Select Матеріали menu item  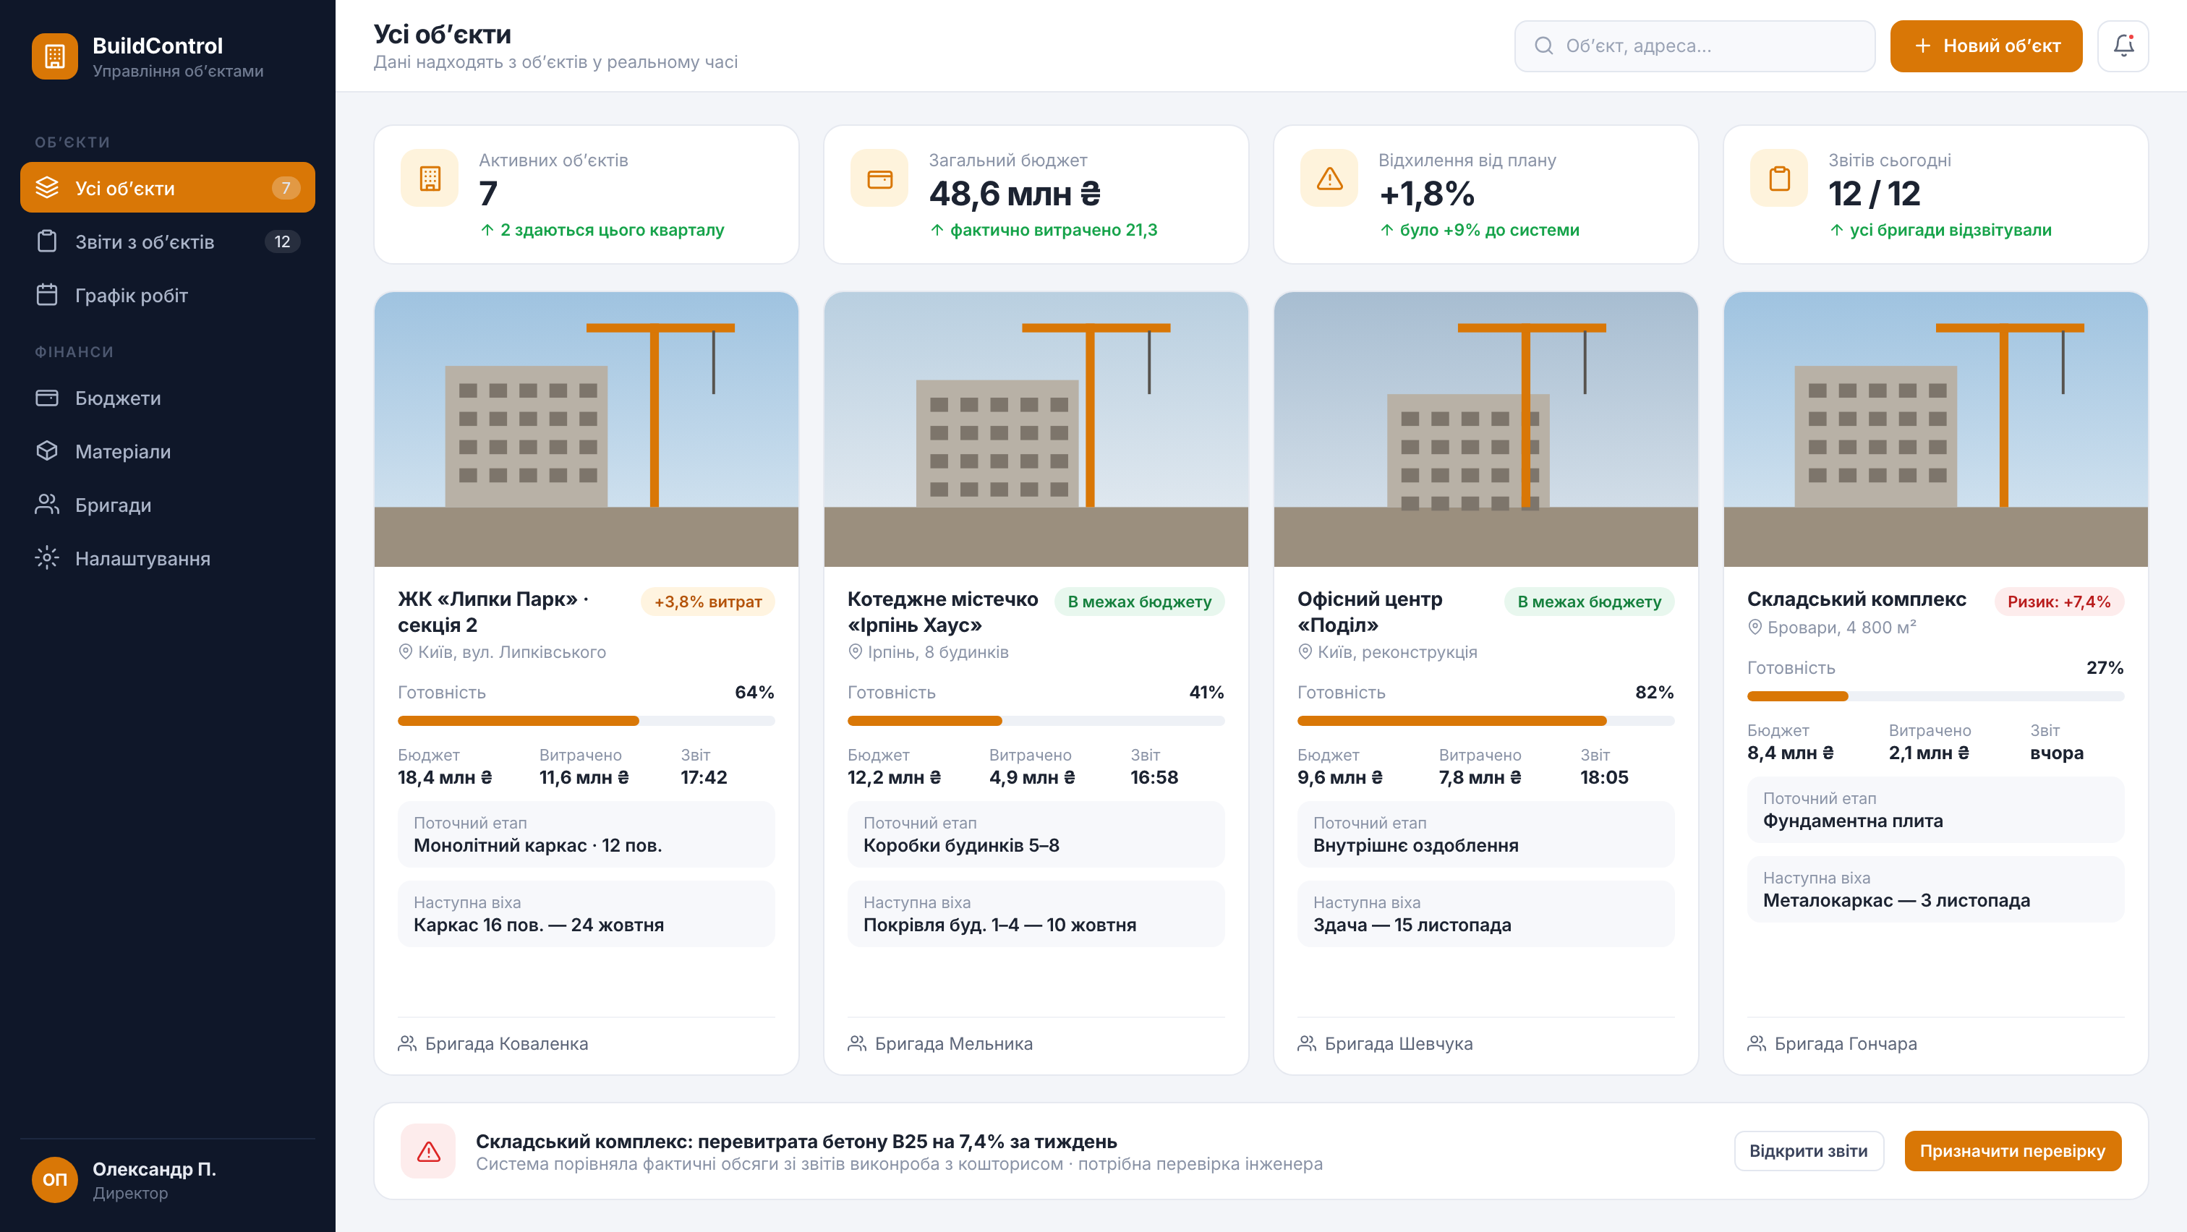(x=167, y=451)
